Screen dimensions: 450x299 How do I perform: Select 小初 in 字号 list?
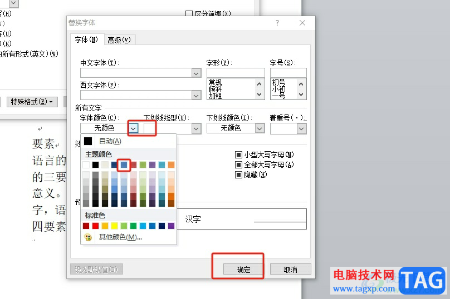click(278, 89)
